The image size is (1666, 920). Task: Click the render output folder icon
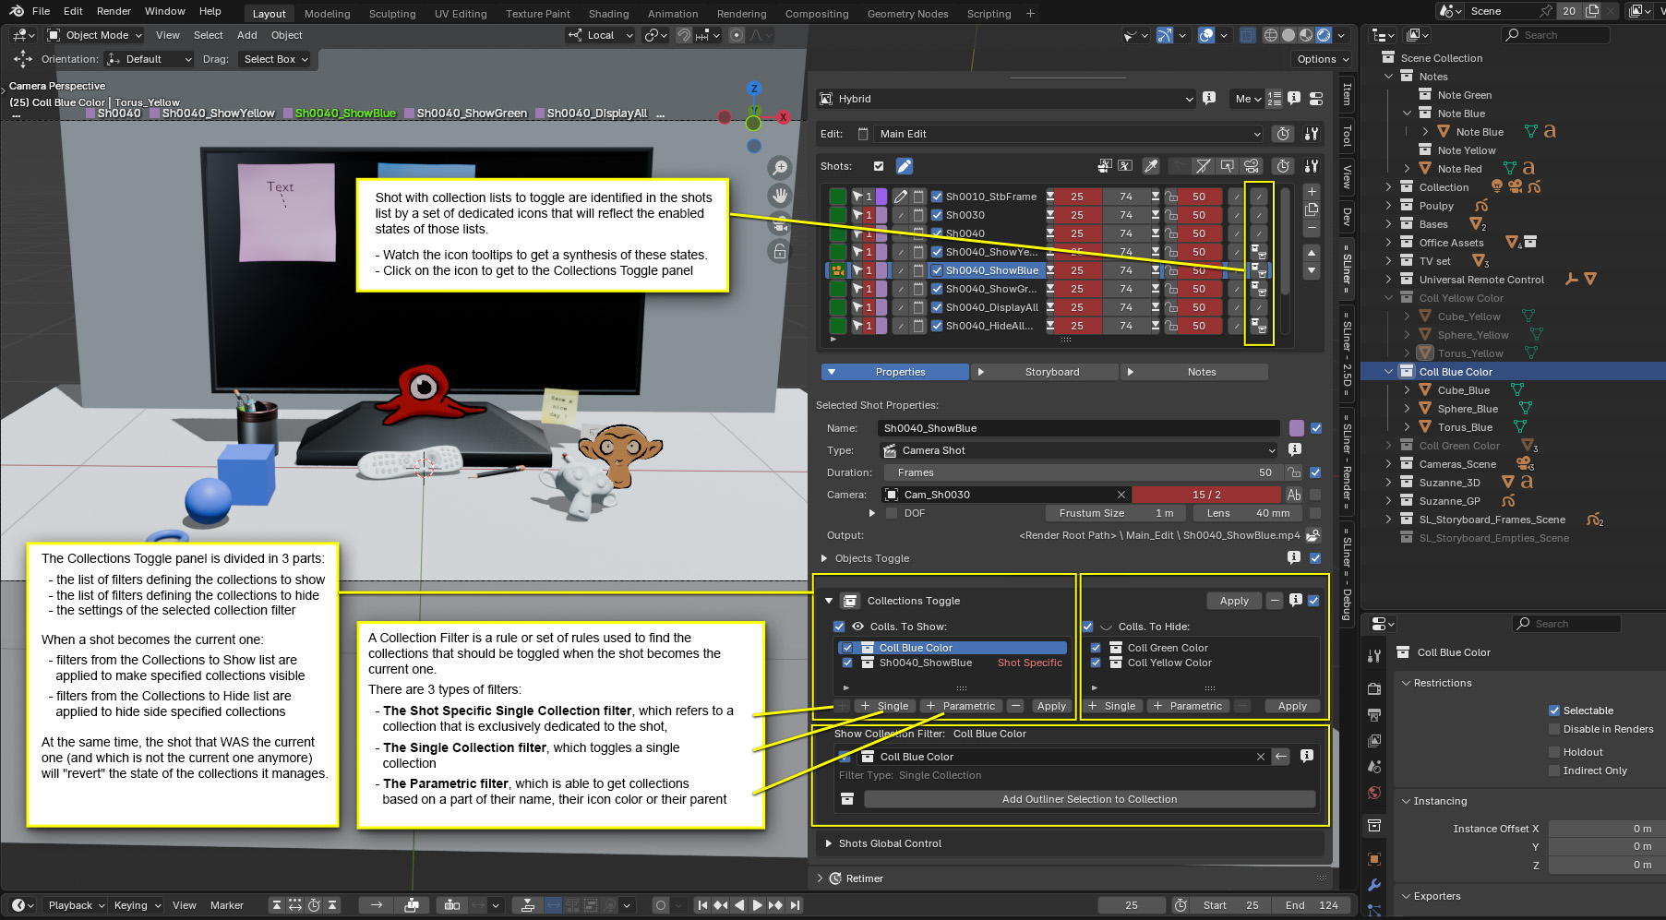coord(1312,535)
